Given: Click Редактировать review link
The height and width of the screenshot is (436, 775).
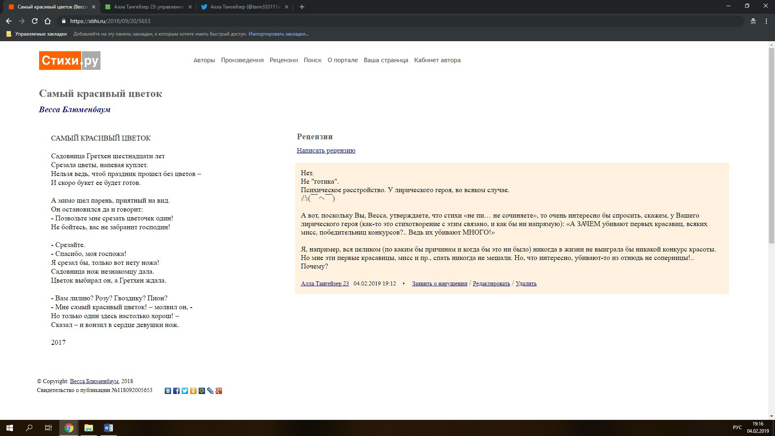Looking at the screenshot, I should [492, 283].
